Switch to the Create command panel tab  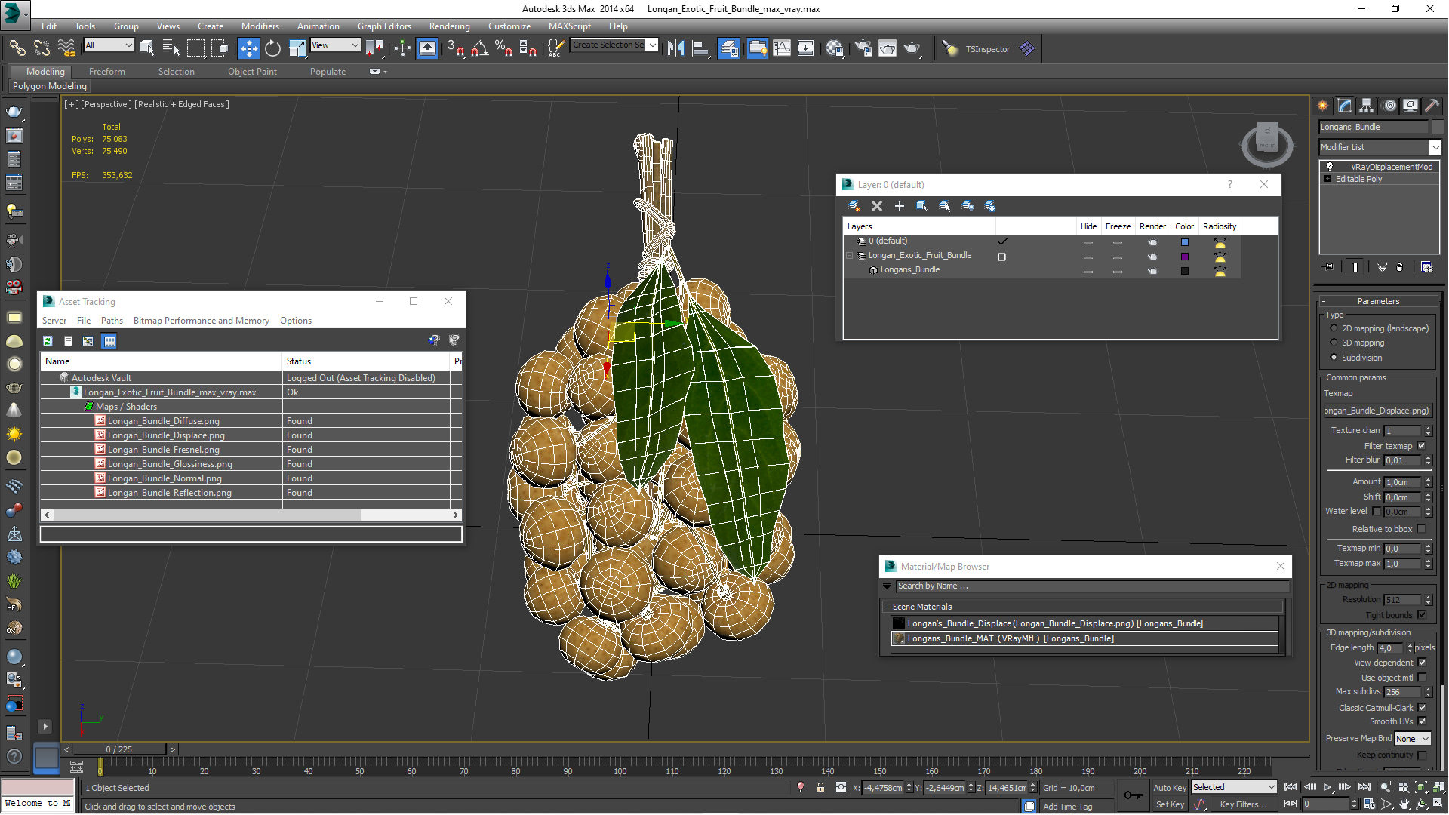pos(1323,106)
